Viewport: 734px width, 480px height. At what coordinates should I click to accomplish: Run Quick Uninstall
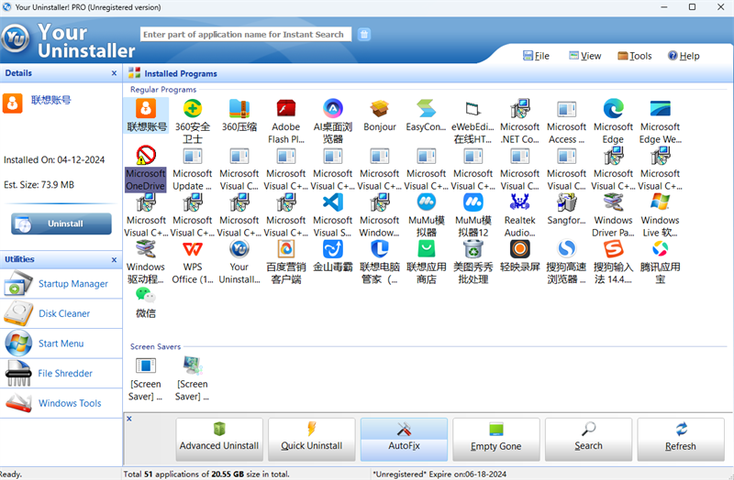(x=311, y=439)
